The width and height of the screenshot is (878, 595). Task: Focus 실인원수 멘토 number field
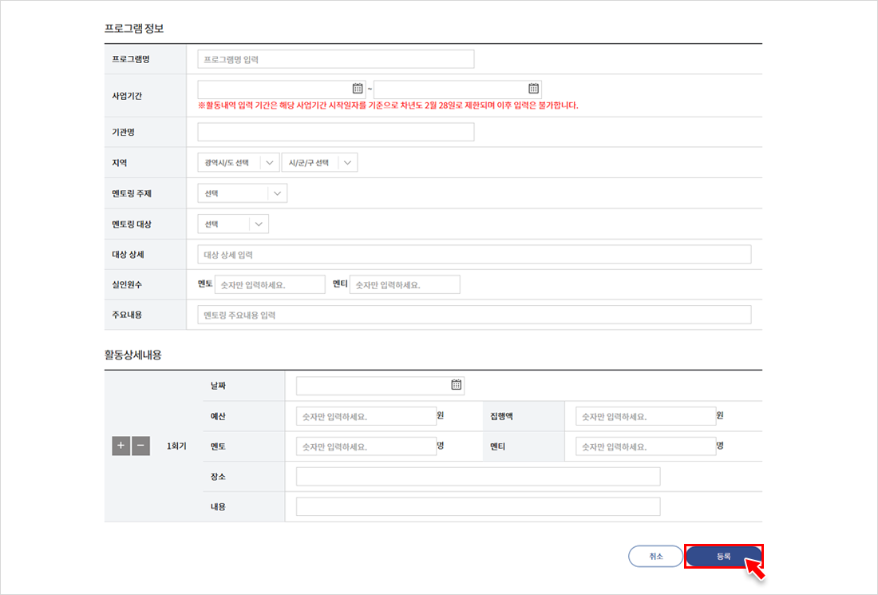[270, 285]
